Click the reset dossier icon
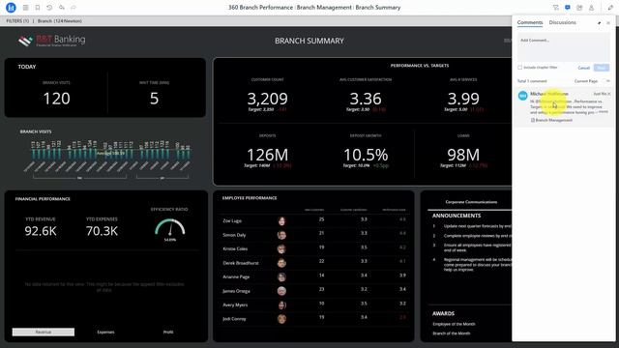 pos(49,8)
